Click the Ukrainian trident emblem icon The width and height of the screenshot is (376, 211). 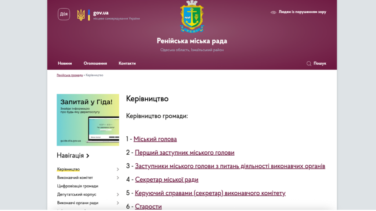pos(81,15)
